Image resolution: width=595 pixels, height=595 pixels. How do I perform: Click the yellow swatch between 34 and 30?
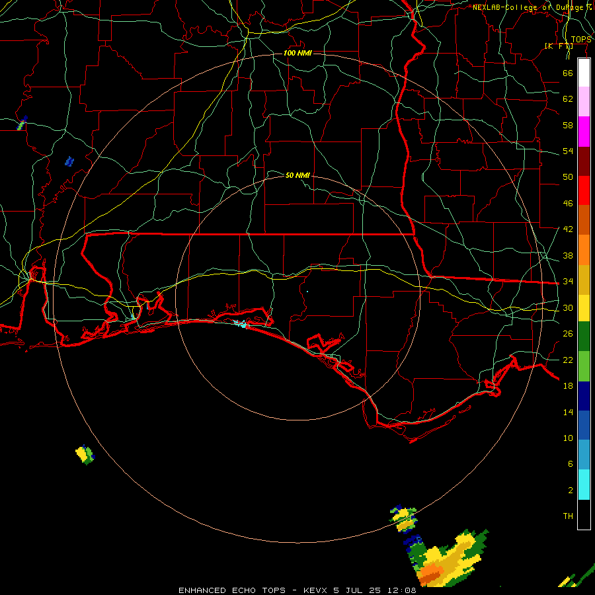coord(584,307)
